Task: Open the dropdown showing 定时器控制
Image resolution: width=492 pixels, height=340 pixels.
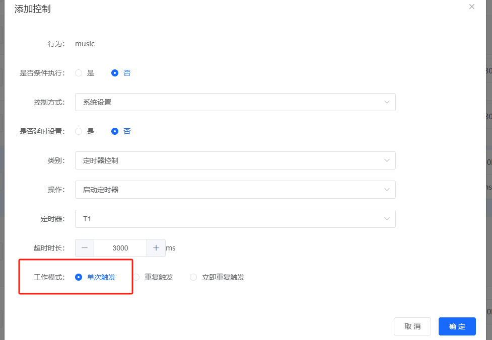Action: pos(227,160)
